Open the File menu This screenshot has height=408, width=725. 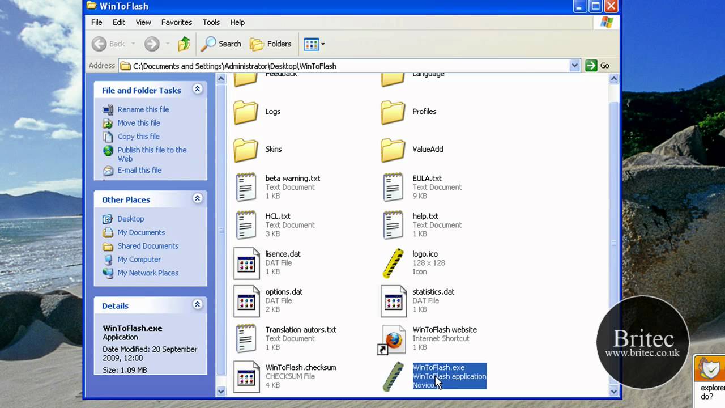coord(97,22)
